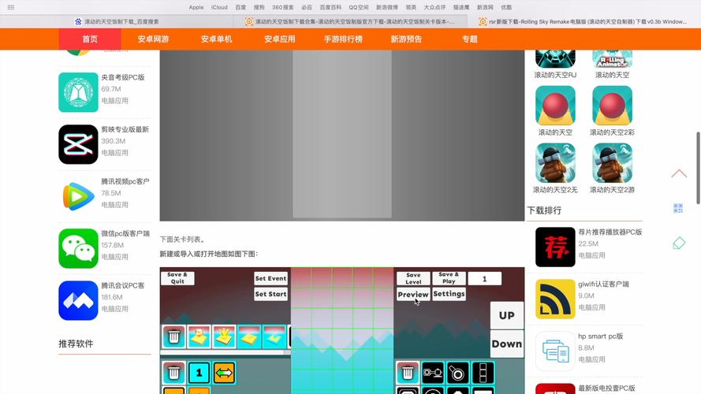Switch to the 滚动的天空饭制下载合集 browser tab

(350, 21)
